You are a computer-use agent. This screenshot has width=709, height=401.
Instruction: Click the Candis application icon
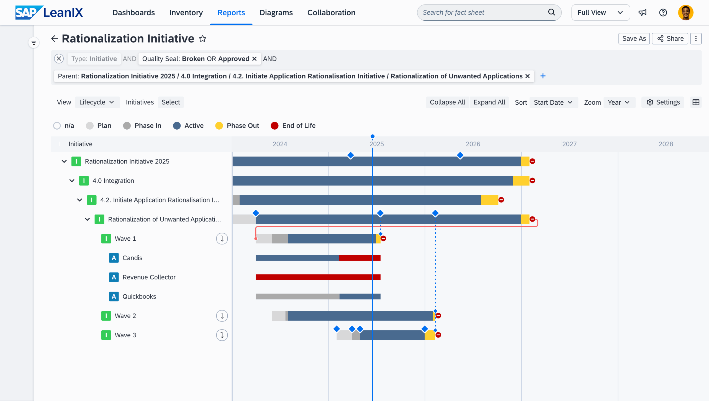(114, 258)
